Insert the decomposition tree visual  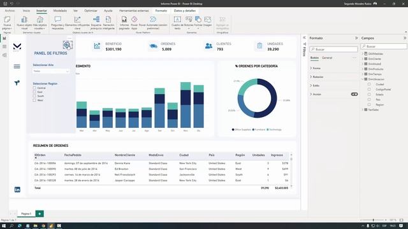[x=96, y=23]
